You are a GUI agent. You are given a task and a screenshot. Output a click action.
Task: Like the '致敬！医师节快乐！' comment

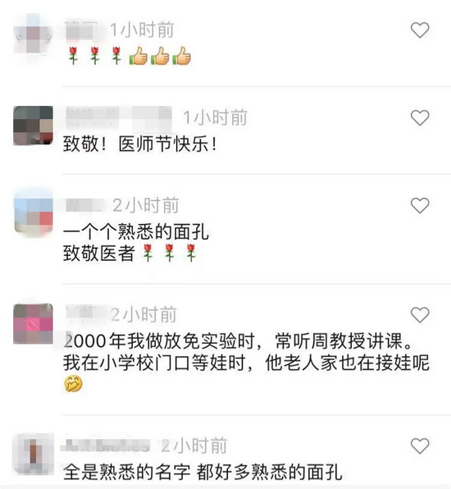pos(420,117)
